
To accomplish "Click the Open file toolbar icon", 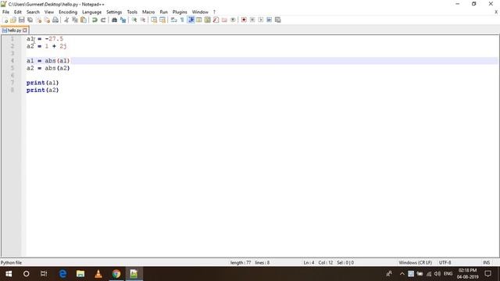I will [13, 20].
